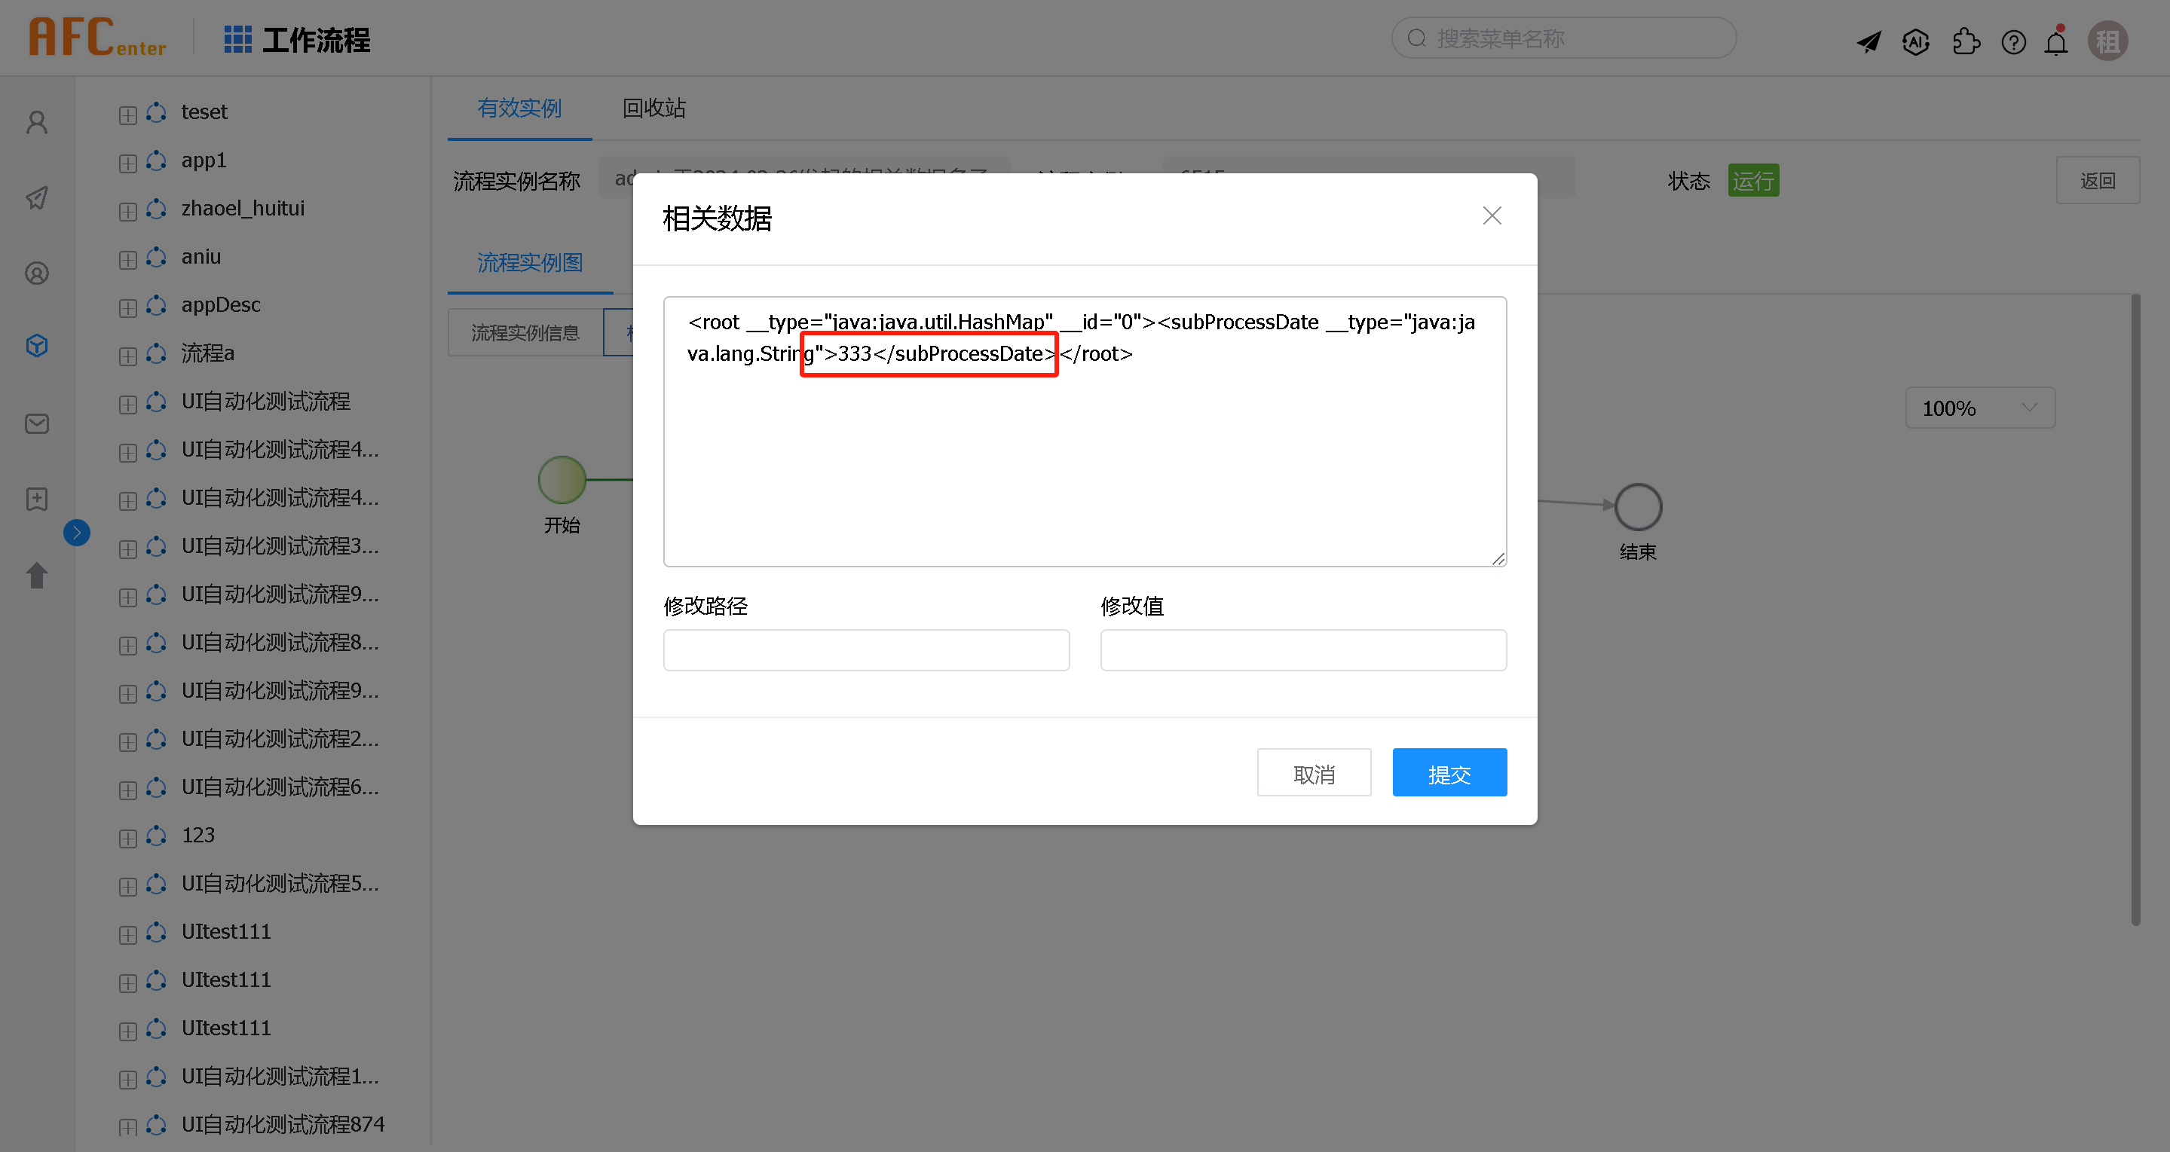This screenshot has height=1152, width=2170.
Task: Click the tenant avatar in the top right corner
Action: [x=2107, y=40]
